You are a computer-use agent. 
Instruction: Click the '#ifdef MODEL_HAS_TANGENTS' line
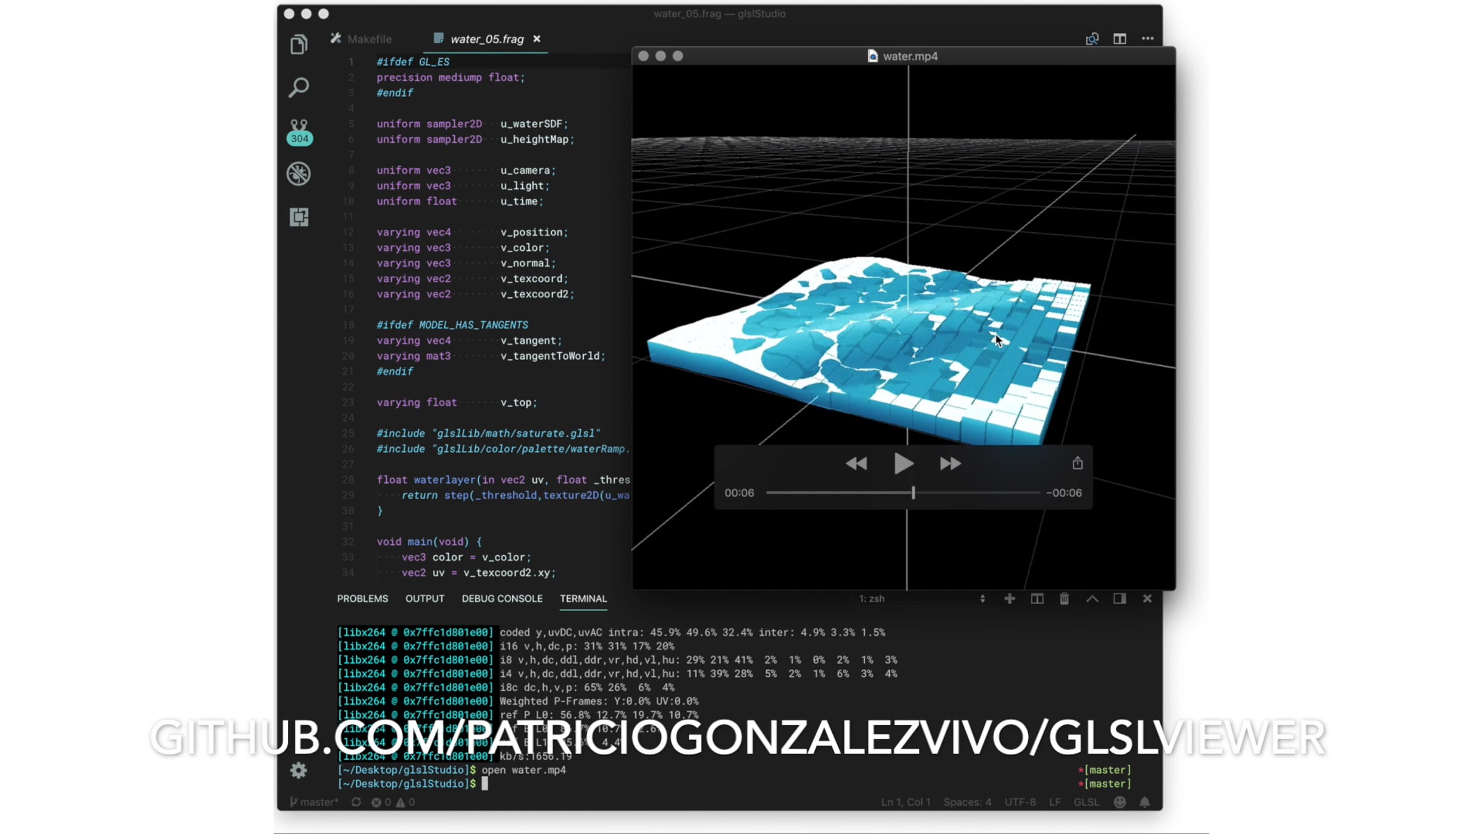(452, 325)
